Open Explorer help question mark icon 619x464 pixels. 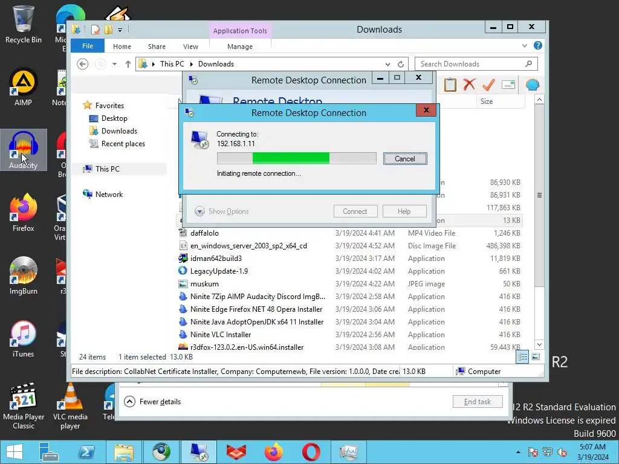pyautogui.click(x=537, y=45)
